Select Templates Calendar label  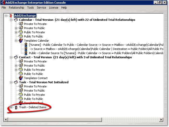click(37, 41)
